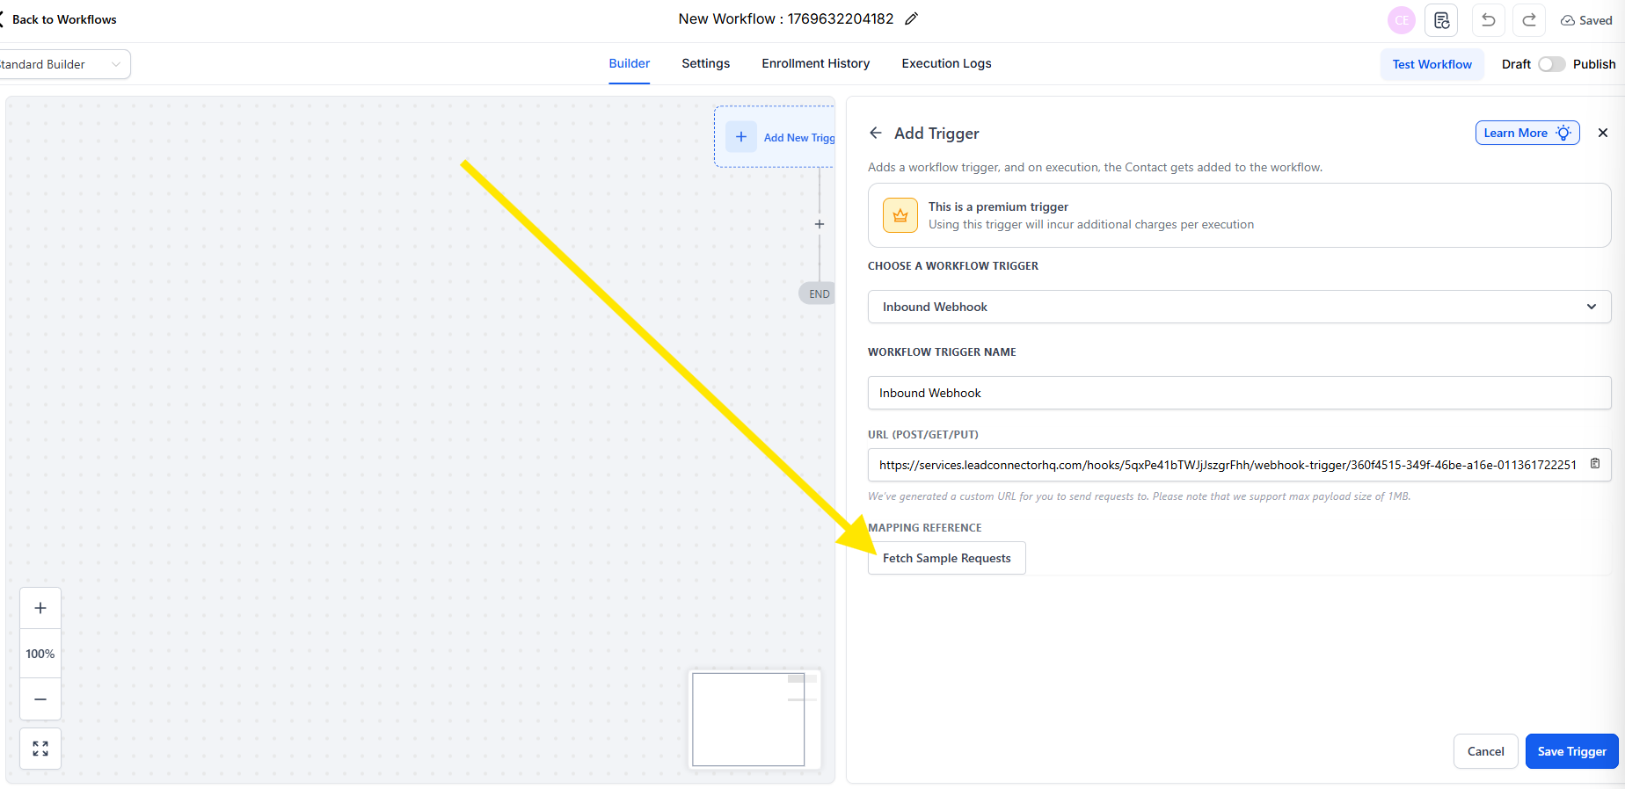The height and width of the screenshot is (789, 1625).
Task: Toggle the Draft/Publish switch
Action: pos(1551,64)
